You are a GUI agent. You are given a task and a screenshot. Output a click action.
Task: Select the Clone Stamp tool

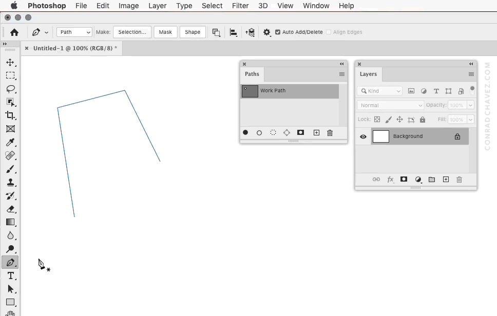pyautogui.click(x=11, y=182)
